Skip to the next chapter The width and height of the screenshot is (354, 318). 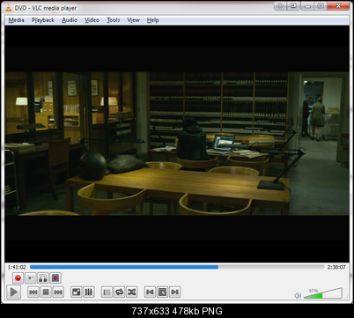58,292
